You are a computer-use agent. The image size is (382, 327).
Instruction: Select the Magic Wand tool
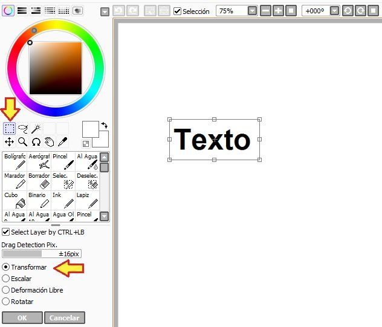pos(36,128)
